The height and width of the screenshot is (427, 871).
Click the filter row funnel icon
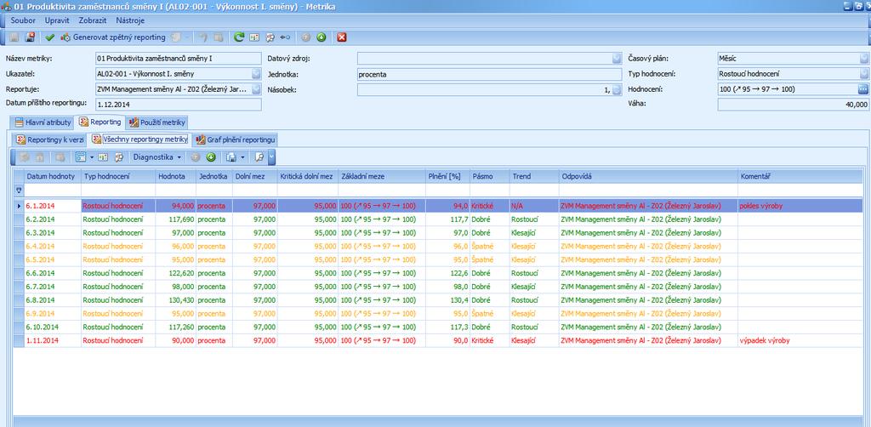coord(19,190)
